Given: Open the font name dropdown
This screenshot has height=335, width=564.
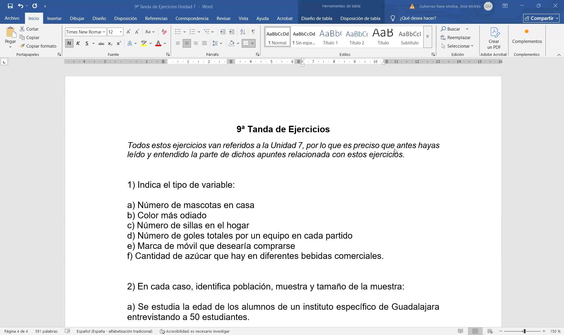Looking at the screenshot, I should point(104,32).
